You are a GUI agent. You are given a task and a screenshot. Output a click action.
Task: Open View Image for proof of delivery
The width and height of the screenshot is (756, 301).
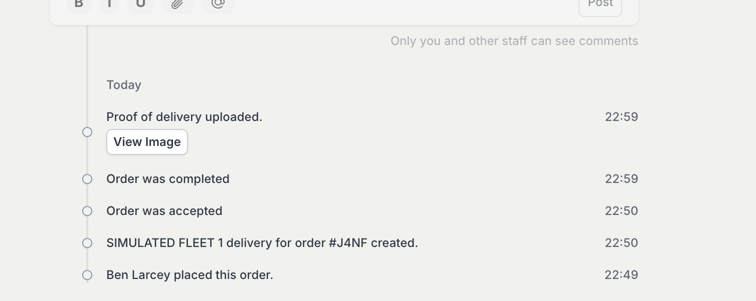[x=147, y=142]
